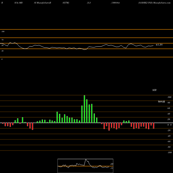The height and width of the screenshot is (173, 173).
Task: Click the RSI panel axis label 100
Action: click(3, 31)
